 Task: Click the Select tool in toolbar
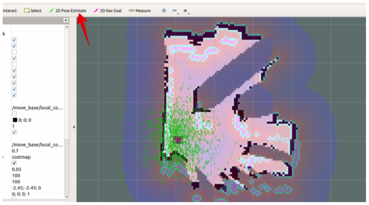tap(33, 10)
